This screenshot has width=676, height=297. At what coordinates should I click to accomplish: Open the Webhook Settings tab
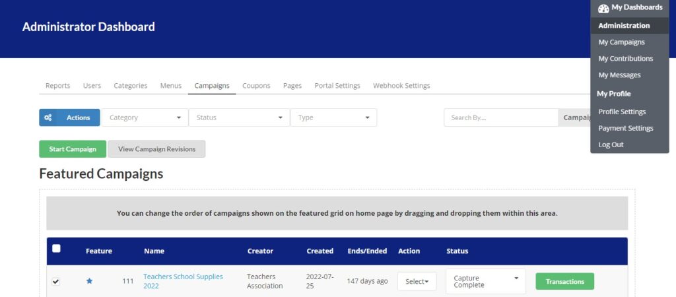pos(401,85)
